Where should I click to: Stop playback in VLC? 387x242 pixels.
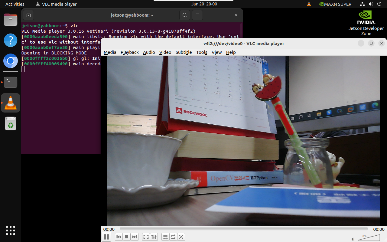click(x=127, y=237)
